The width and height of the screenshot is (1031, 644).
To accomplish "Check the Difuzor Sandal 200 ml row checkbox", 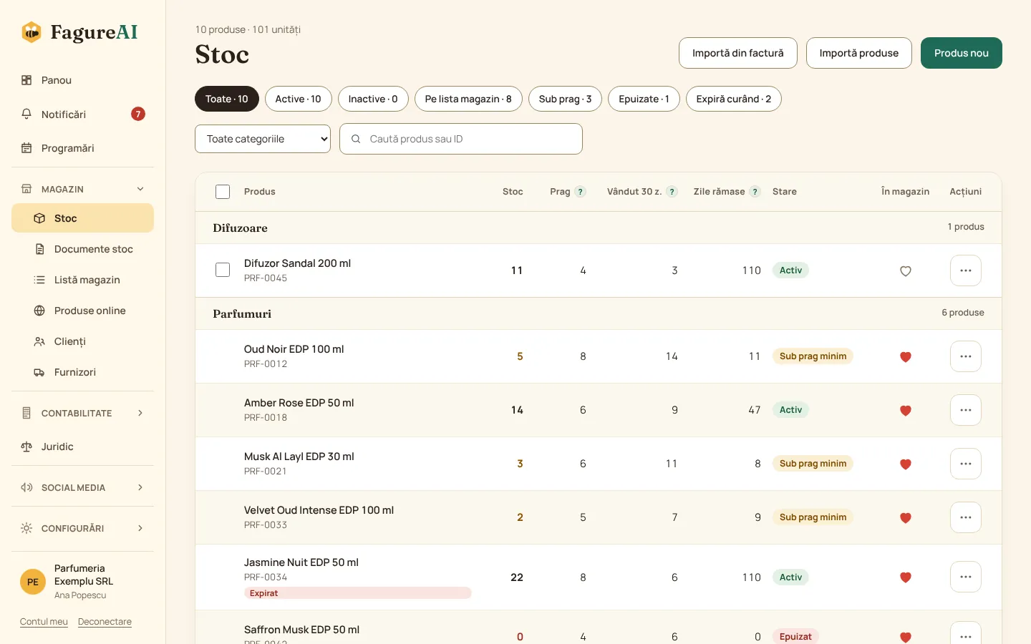I will click(223, 270).
